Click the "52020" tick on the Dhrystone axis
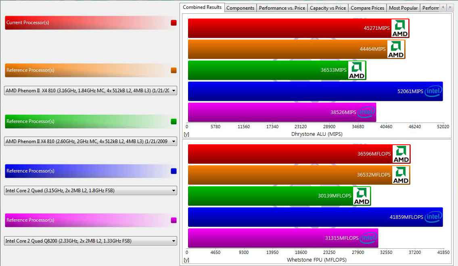 [443, 127]
